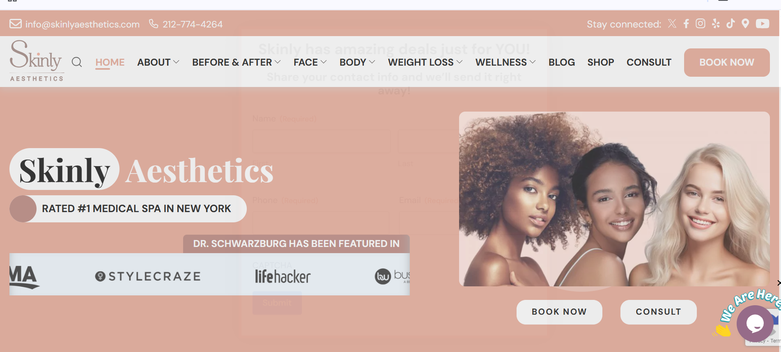This screenshot has width=781, height=352.
Task: Open the Weight Loss dropdown
Action: pos(425,62)
